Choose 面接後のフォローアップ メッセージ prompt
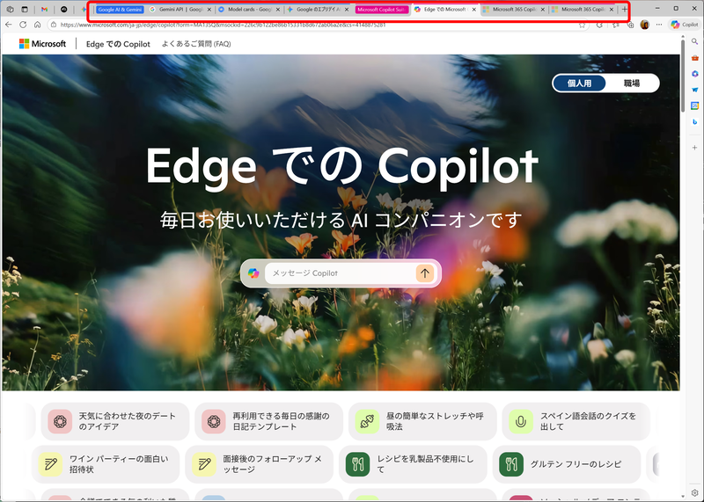Viewport: 704px width, 502px height. coord(259,464)
